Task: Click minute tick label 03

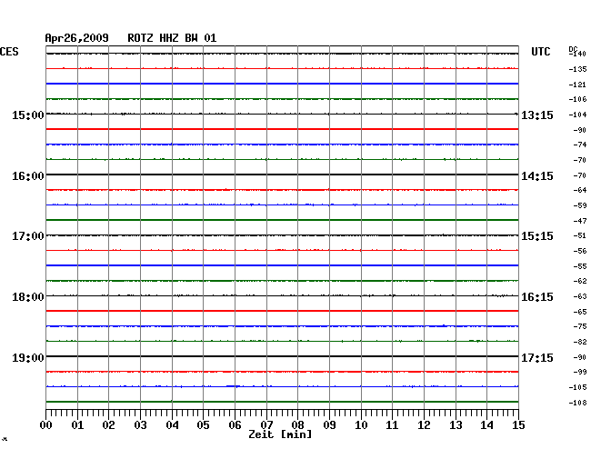Action: 141,425
